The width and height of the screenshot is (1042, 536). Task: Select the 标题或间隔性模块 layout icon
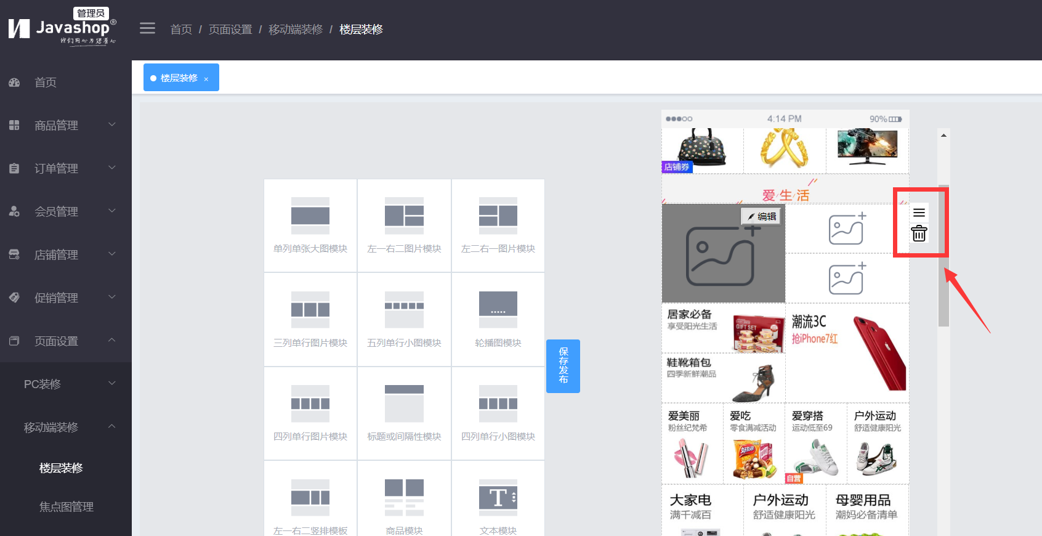pyautogui.click(x=404, y=404)
